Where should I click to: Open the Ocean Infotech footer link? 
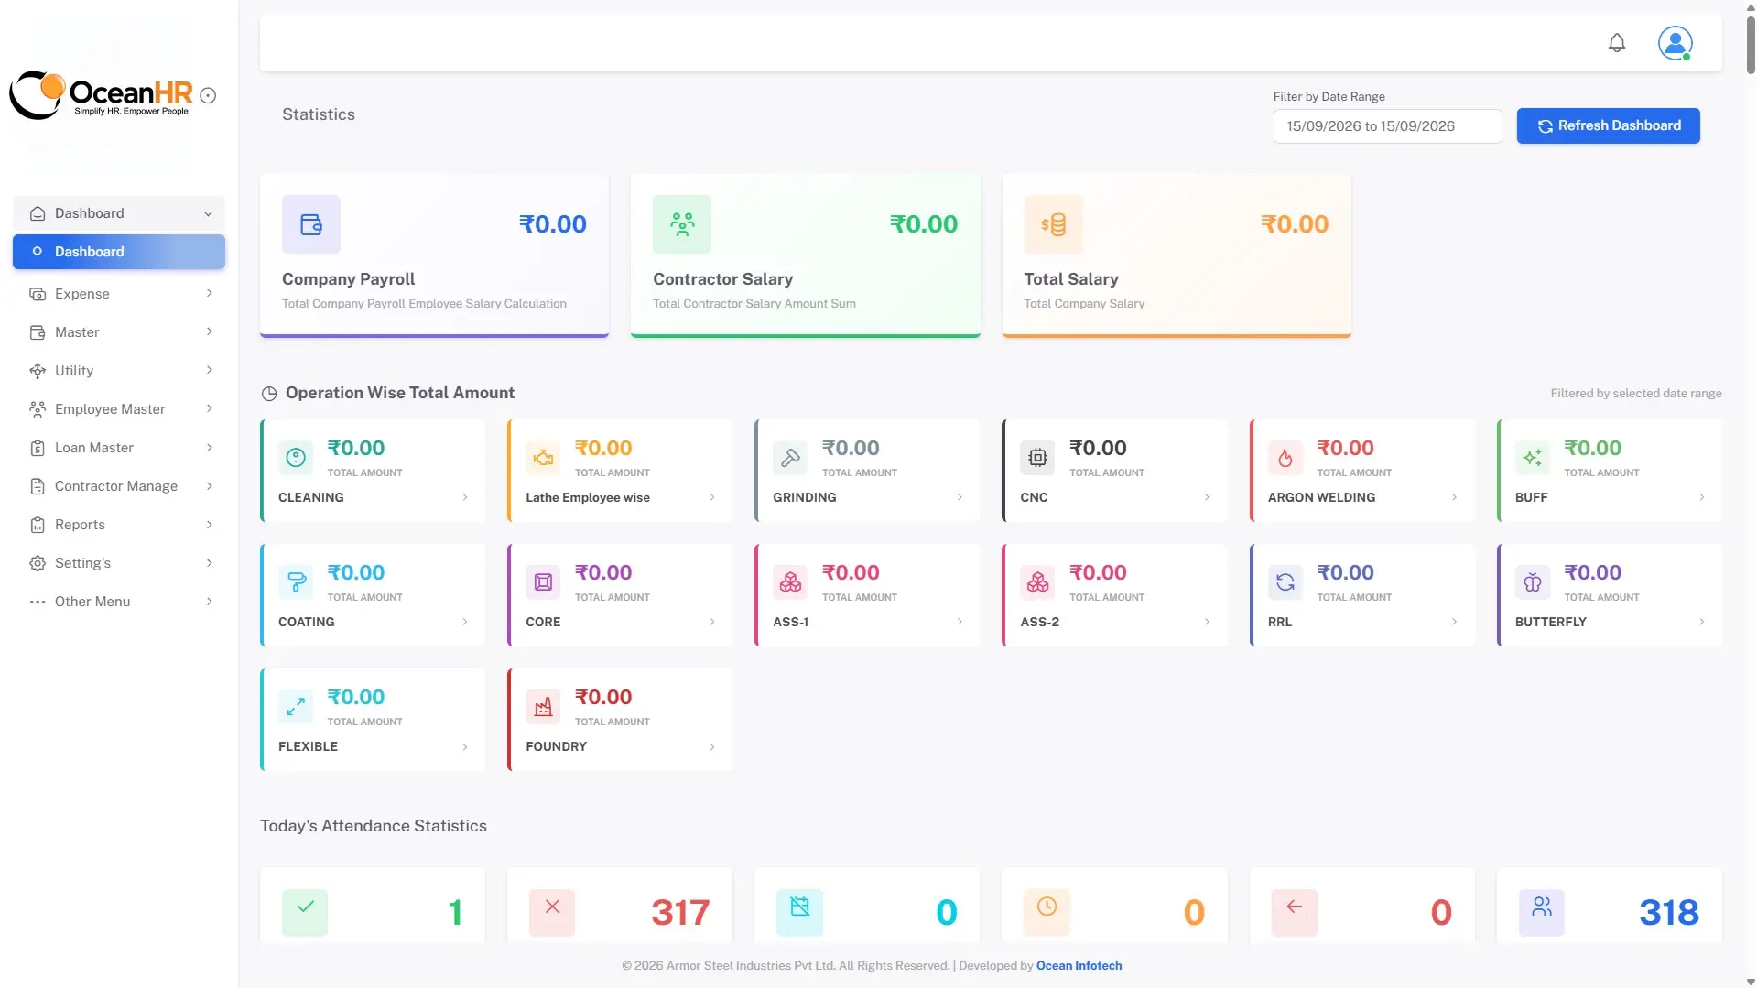tap(1079, 965)
